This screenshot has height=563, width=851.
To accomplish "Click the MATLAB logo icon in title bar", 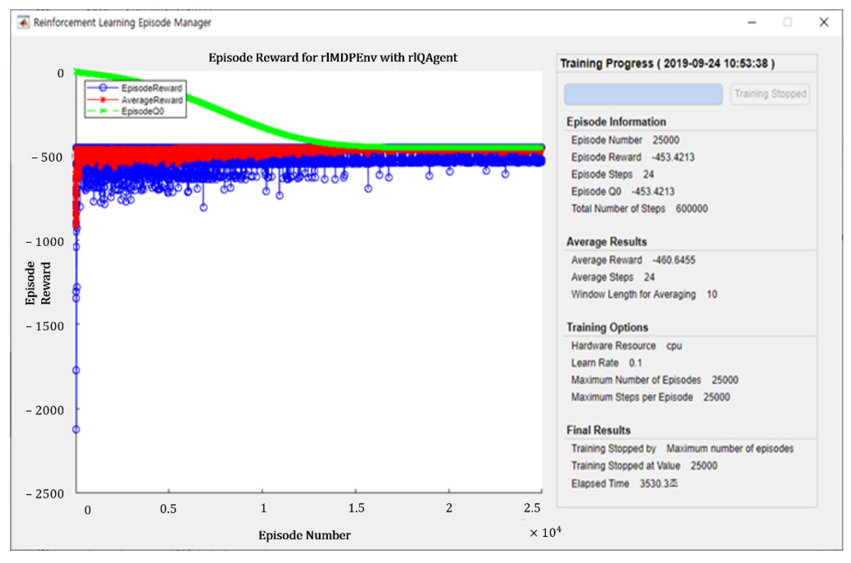I will tap(24, 23).
